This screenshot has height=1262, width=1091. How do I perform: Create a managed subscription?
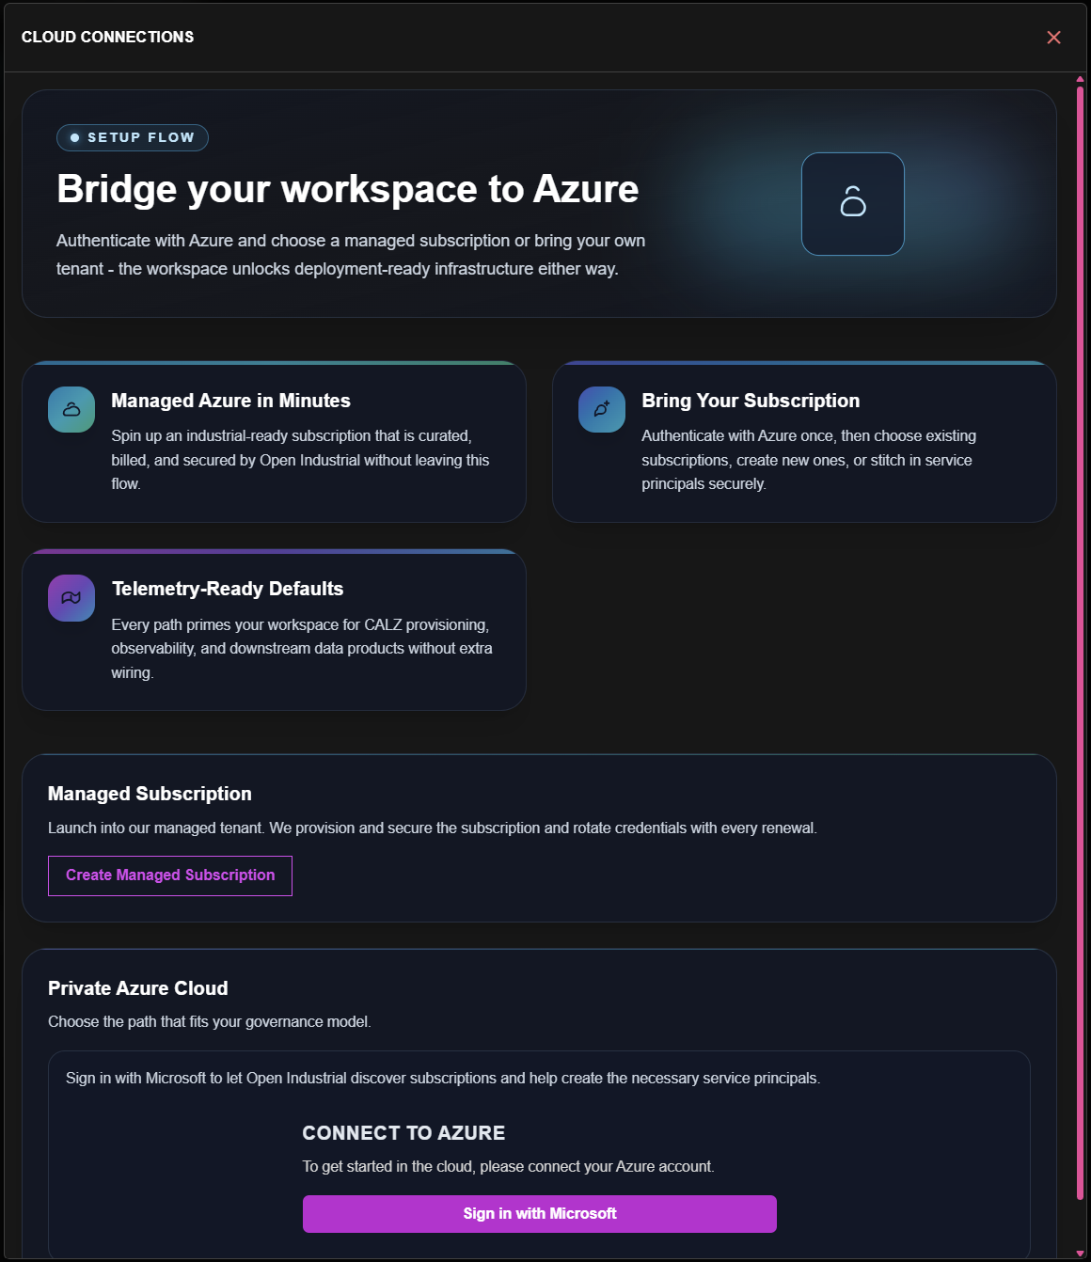point(170,876)
